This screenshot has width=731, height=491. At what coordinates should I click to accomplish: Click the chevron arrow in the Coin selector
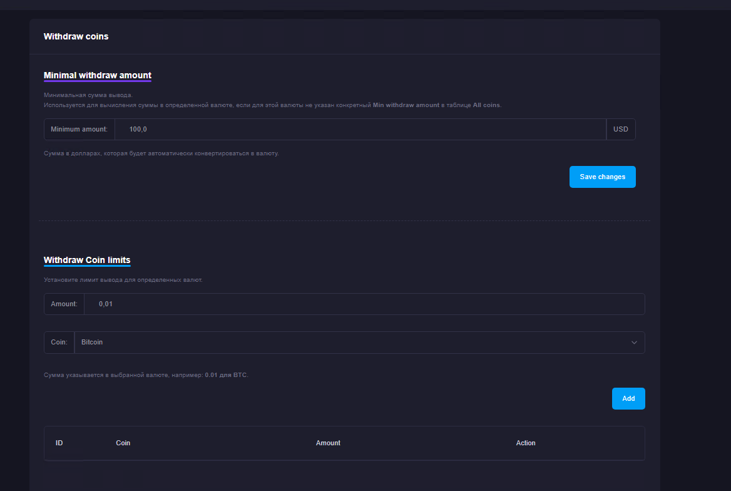[x=634, y=343]
